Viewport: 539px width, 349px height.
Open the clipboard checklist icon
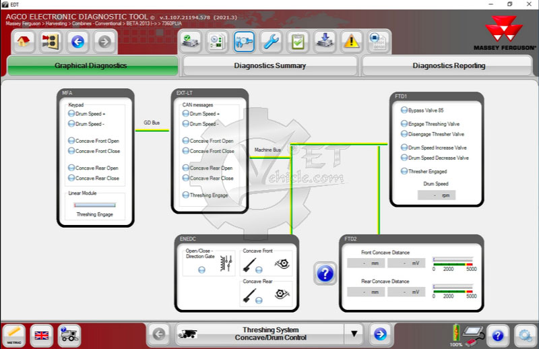(297, 42)
